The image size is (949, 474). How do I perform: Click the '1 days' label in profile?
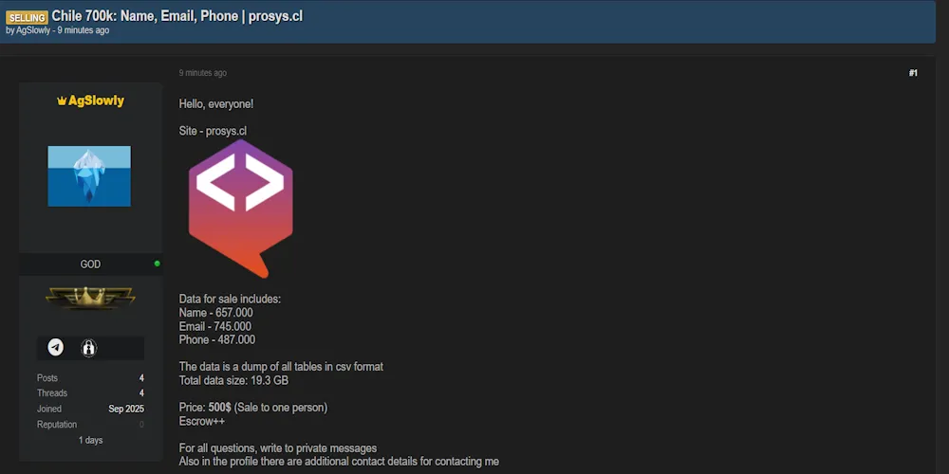[x=90, y=440]
